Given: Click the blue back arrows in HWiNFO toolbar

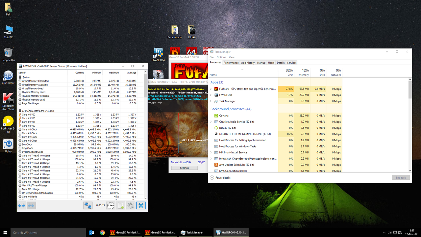Looking at the screenshot, I should (x=22, y=205).
